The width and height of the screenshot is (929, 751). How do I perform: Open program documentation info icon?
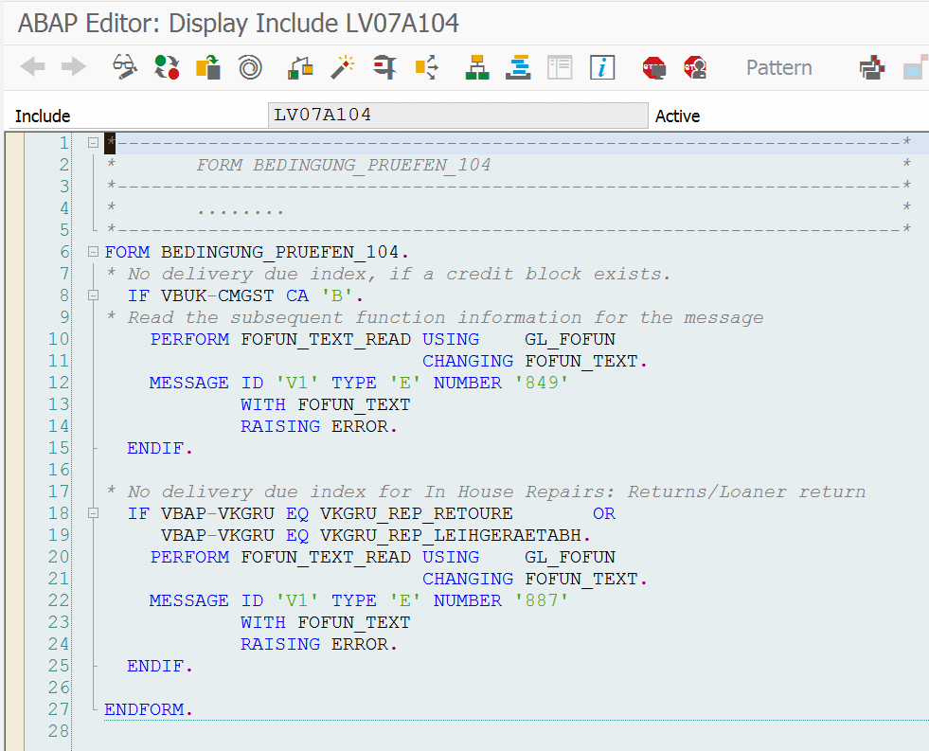[x=602, y=67]
